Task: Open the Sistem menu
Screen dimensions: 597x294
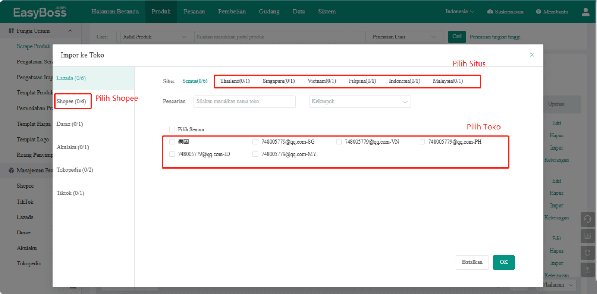Action: tap(327, 12)
